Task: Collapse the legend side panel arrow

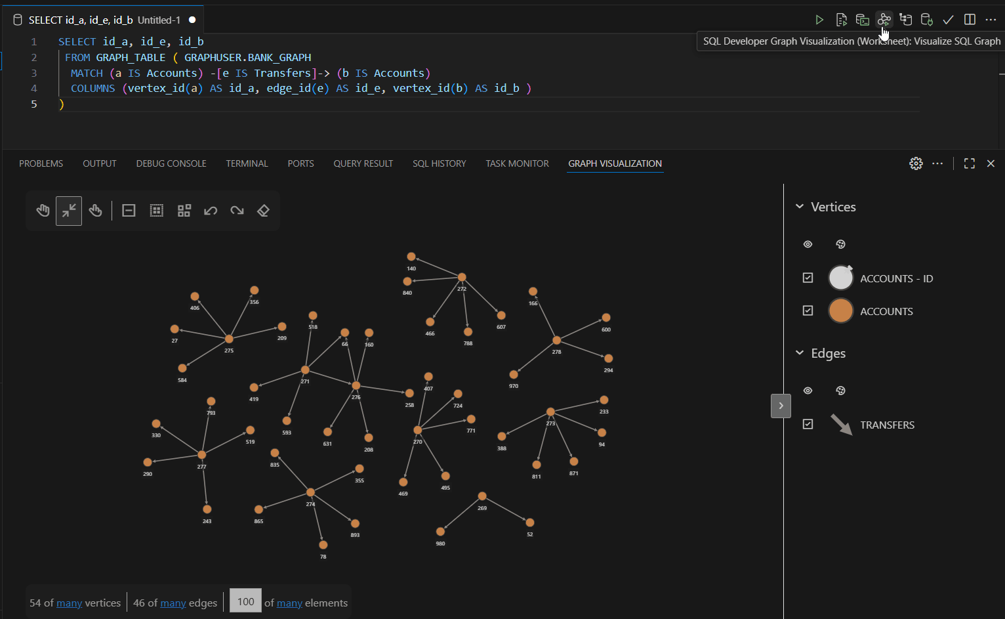Action: (x=781, y=406)
